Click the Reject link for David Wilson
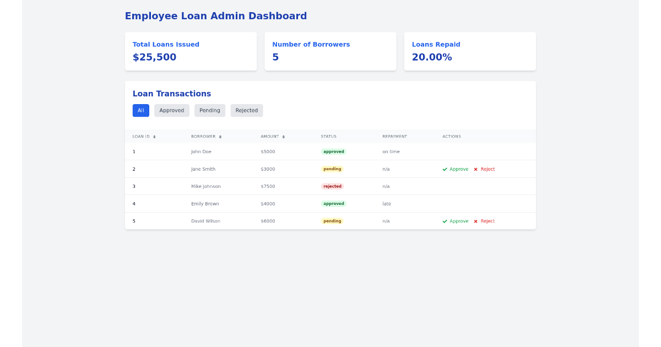This screenshot has height=347, width=661. coord(488,221)
